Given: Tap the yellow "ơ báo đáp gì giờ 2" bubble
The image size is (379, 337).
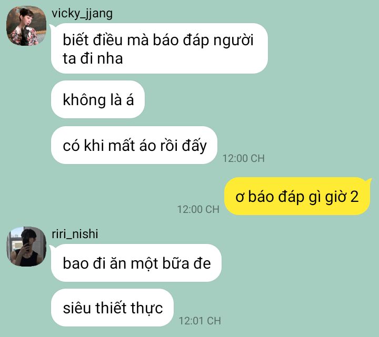Looking at the screenshot, I should (x=297, y=196).
